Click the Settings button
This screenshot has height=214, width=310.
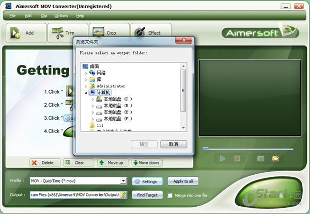click(x=147, y=182)
